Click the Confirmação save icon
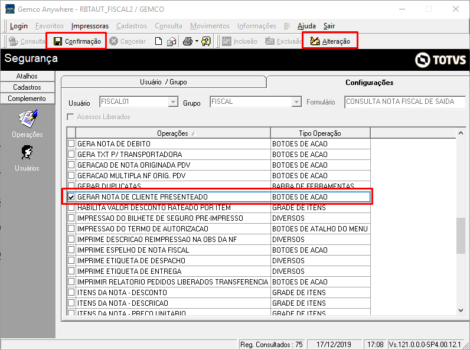Image resolution: width=470 pixels, height=350 pixels. click(57, 41)
